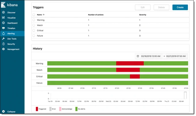Click the Create trigger button
The width and height of the screenshot is (196, 116).
click(180, 8)
